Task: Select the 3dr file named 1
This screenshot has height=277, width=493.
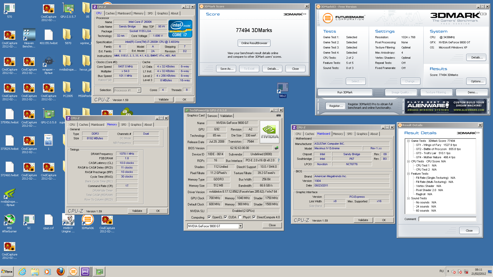Action: (x=49, y=142)
